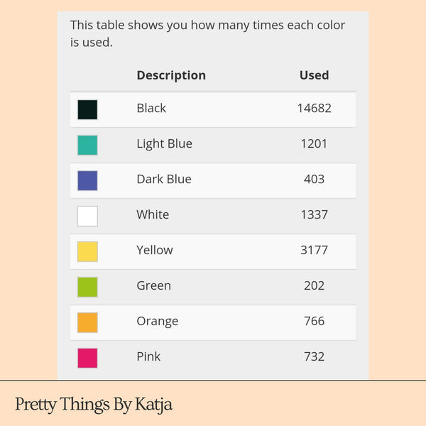This screenshot has height=426, width=426.
Task: Click the Pretty Things By Katja text
Action: (94, 405)
